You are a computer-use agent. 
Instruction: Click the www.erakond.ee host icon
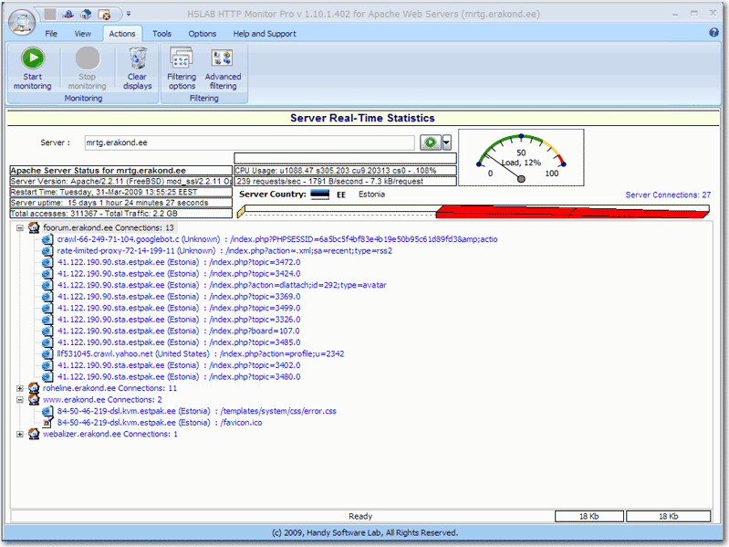click(x=34, y=400)
